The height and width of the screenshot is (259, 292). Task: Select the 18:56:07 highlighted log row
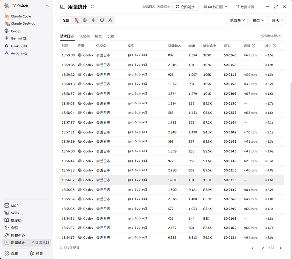172,180
